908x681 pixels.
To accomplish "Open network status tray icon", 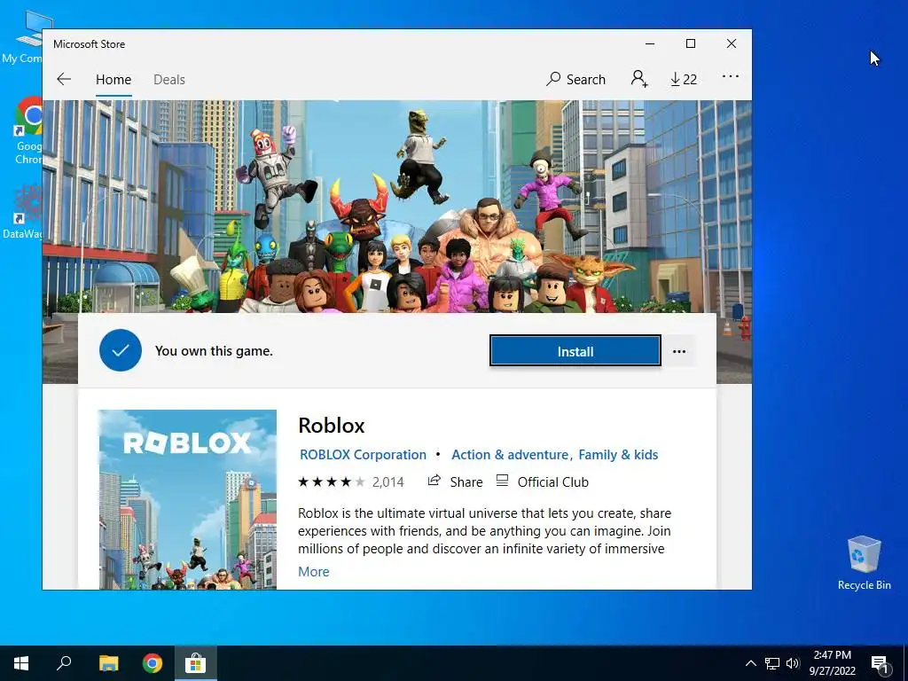I will click(772, 663).
